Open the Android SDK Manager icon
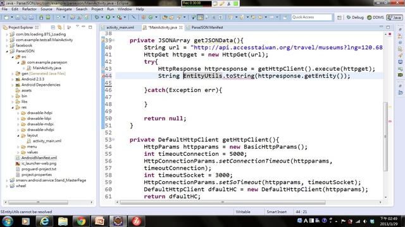Viewport: 405px width, 227px height. [41, 18]
